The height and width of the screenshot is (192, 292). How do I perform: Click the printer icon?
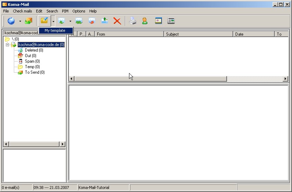pyautogui.click(x=133, y=21)
